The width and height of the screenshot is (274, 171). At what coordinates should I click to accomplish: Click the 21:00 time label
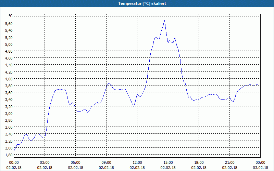click(x=229, y=163)
